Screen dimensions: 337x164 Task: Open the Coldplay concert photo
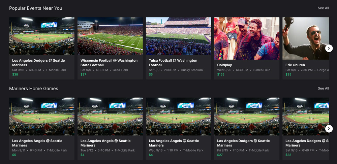click(x=247, y=38)
